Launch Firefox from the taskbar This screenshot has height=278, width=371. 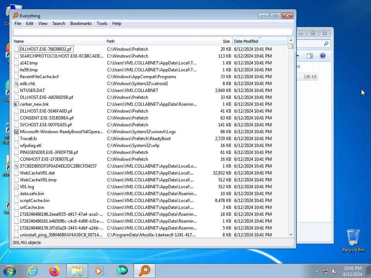pyautogui.click(x=54, y=271)
